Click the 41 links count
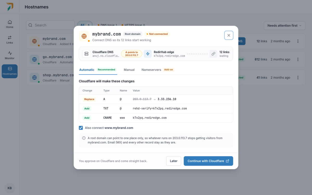This screenshot has width=312, height=195. (262, 77)
